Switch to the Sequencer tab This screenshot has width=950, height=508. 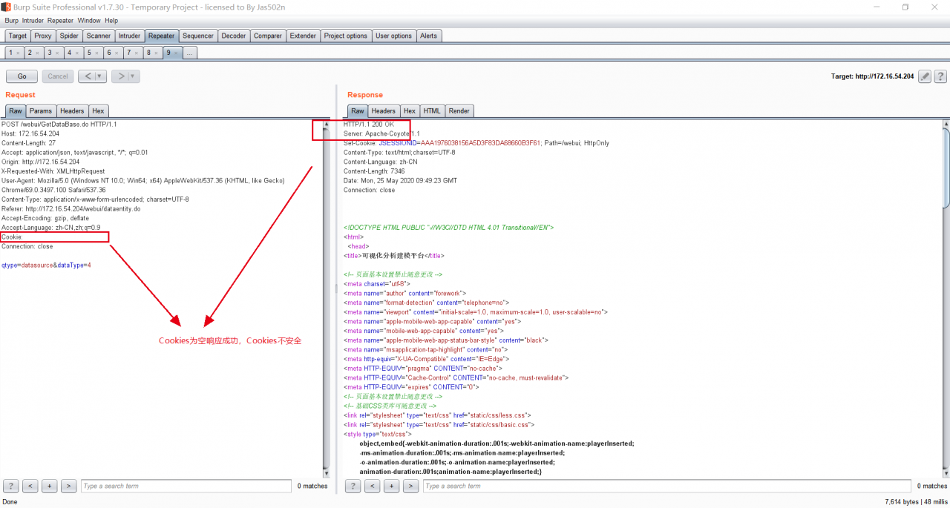(198, 36)
